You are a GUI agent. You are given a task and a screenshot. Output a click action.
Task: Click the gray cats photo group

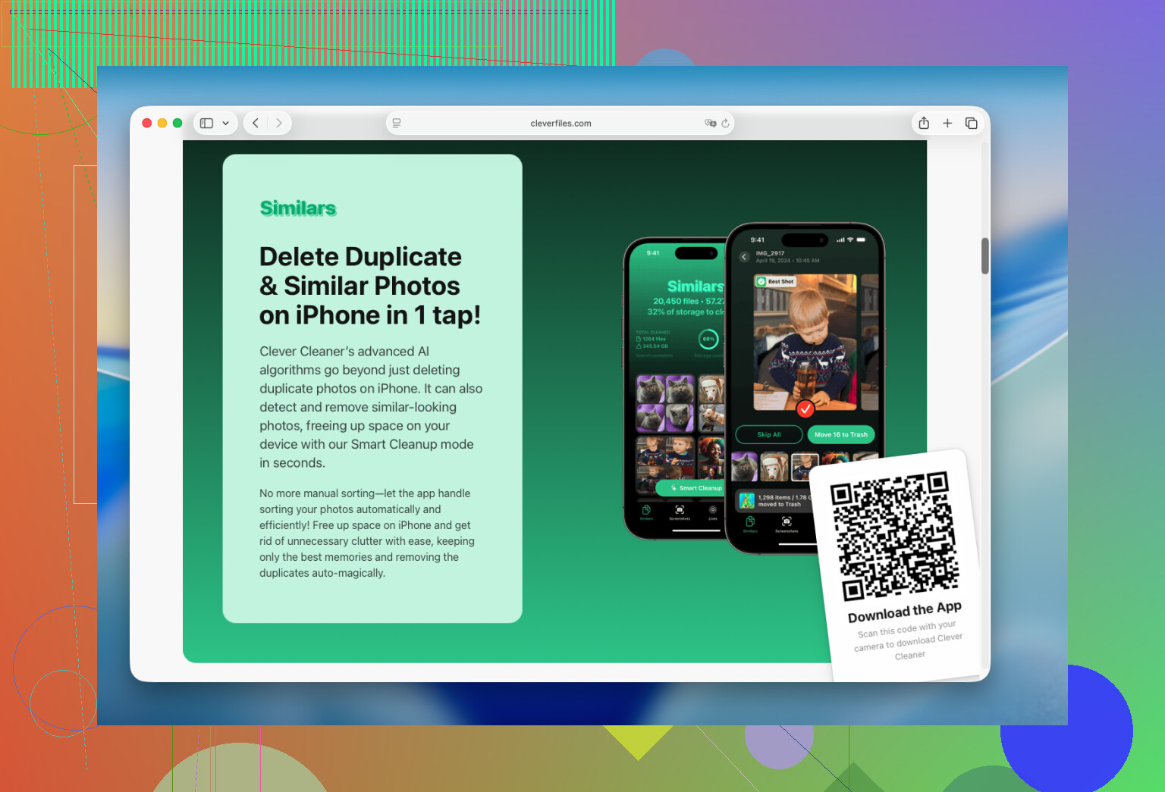[x=665, y=403]
